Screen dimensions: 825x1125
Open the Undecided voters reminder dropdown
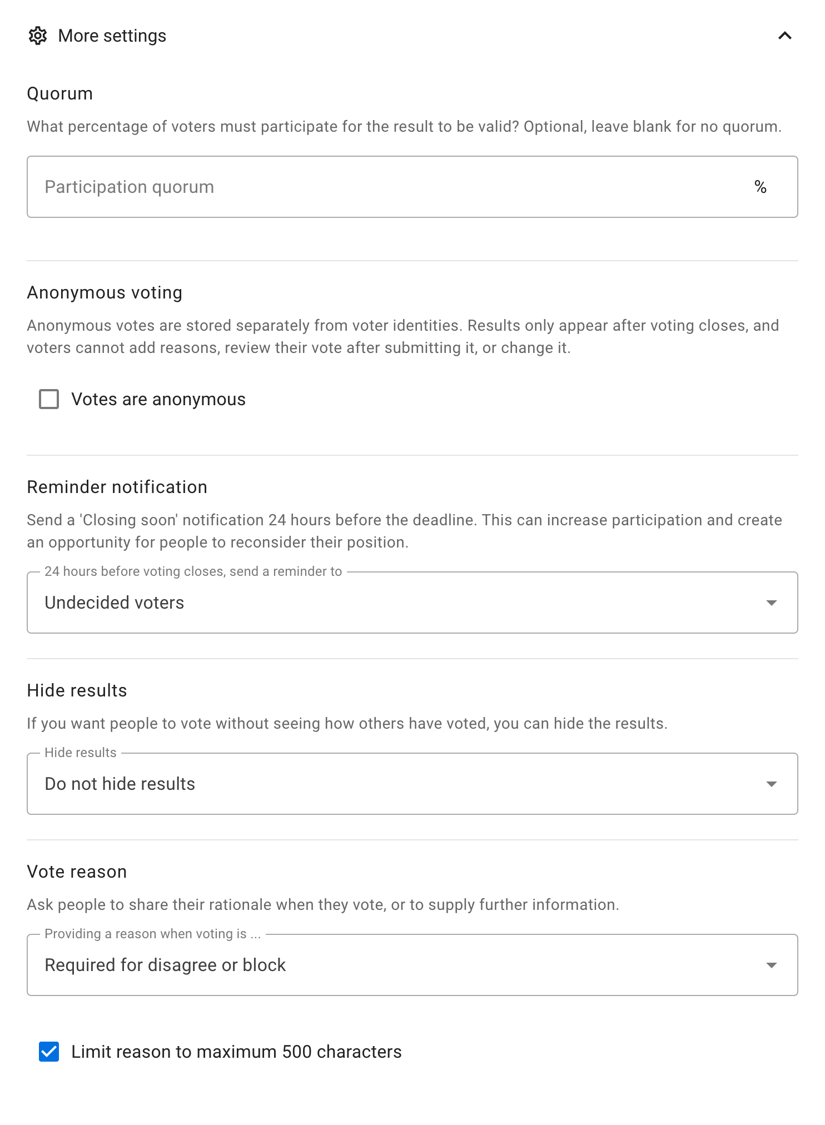coord(412,603)
